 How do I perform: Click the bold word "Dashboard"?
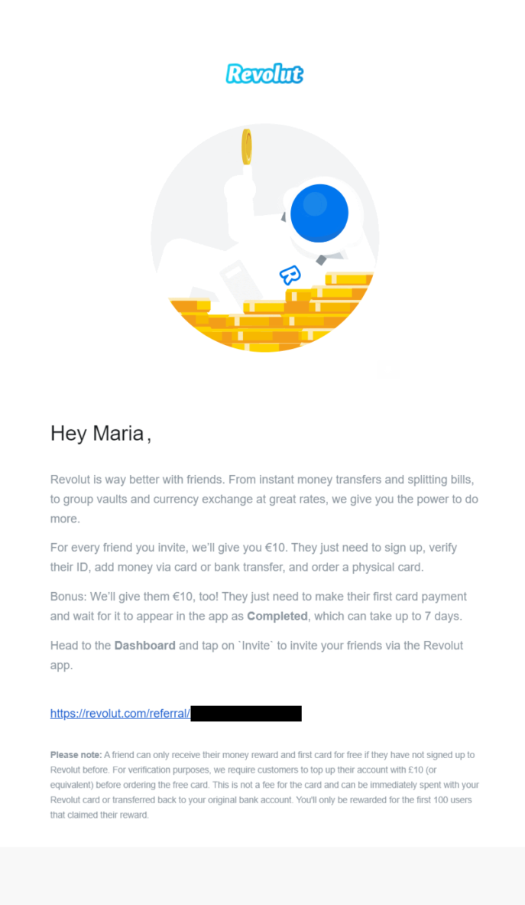tap(144, 646)
